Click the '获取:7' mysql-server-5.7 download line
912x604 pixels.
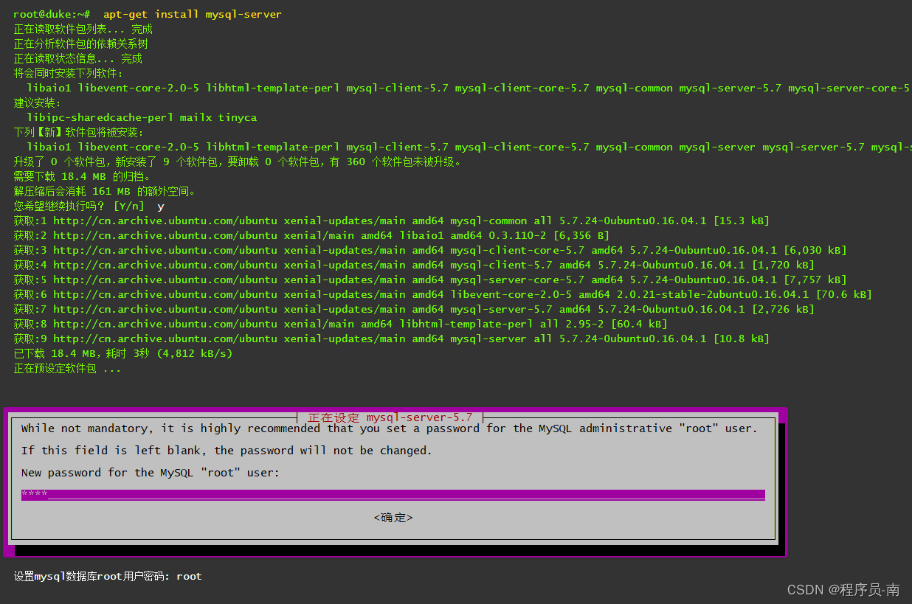pyautogui.click(x=413, y=309)
